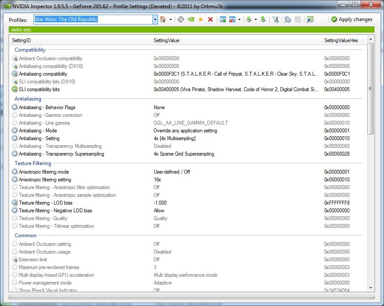Image resolution: width=384 pixels, height=306 pixels.
Task: Open the dropdown arrow beside the export icon
Action: click(256, 20)
